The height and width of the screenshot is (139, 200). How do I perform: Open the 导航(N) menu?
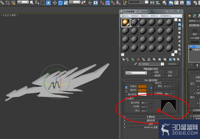(x=145, y=16)
